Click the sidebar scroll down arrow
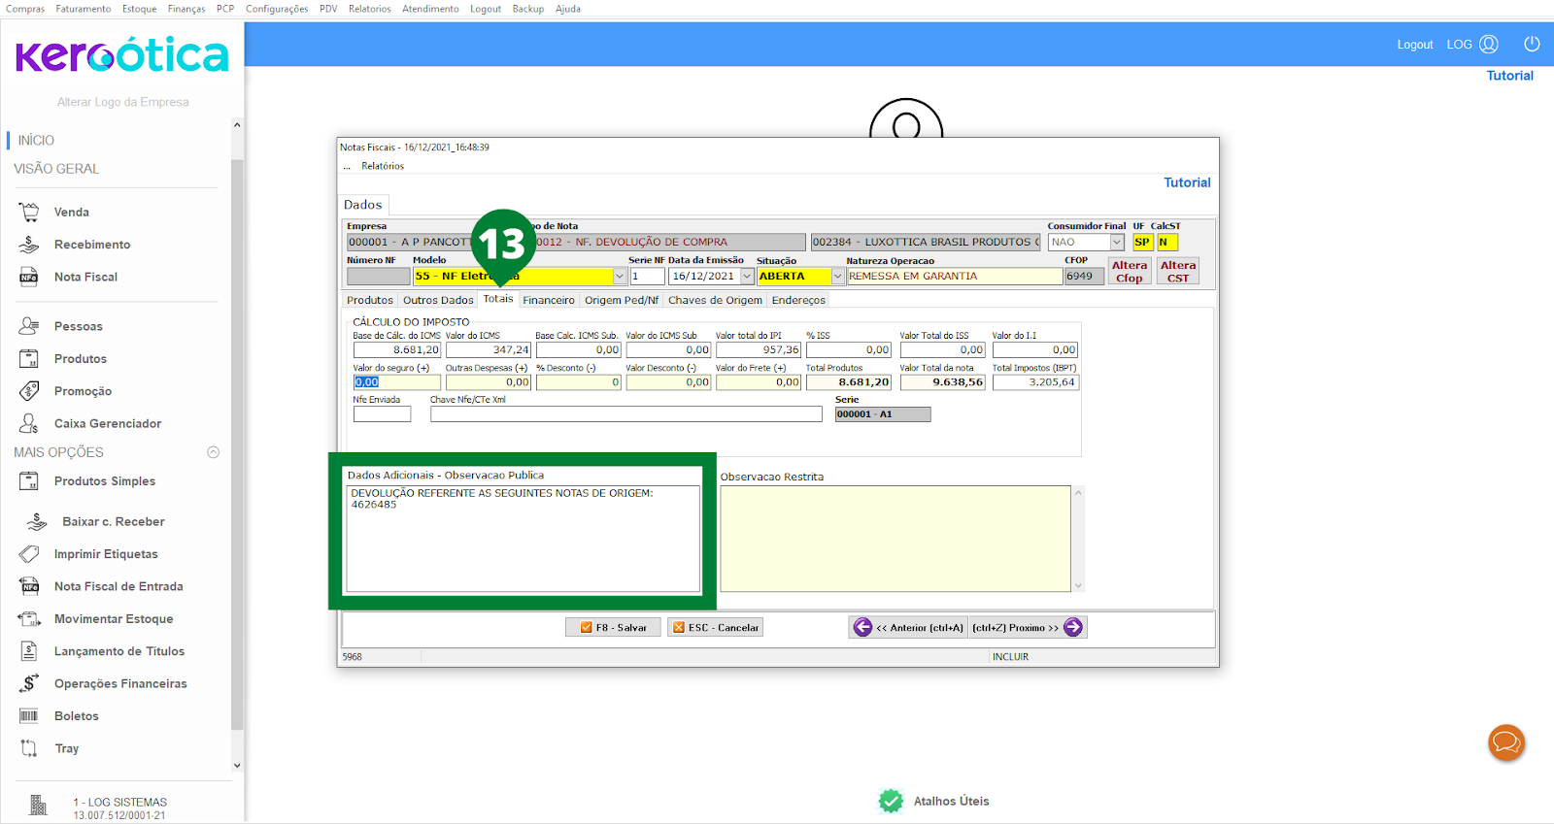Image resolution: width=1554 pixels, height=824 pixels. [x=237, y=765]
